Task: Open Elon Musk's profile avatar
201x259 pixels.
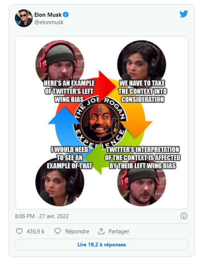Action: pyautogui.click(x=24, y=18)
